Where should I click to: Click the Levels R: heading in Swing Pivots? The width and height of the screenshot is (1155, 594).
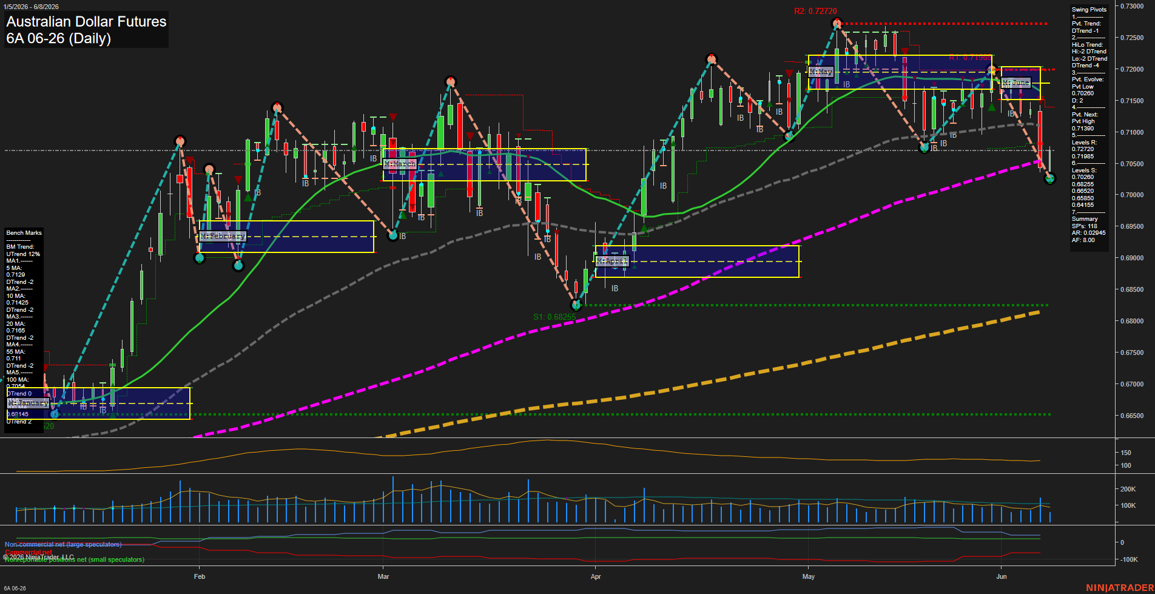[x=1084, y=143]
